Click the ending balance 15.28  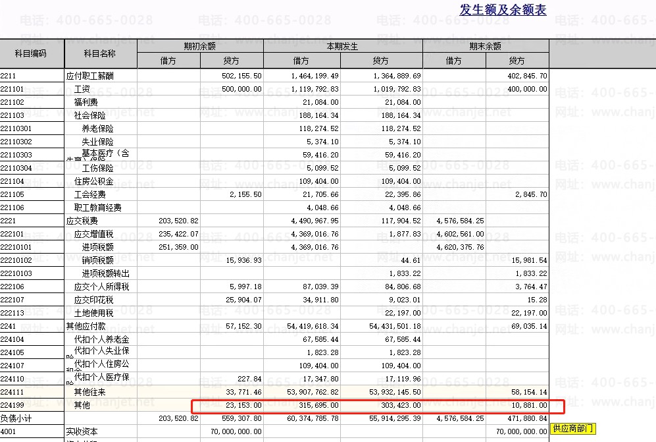tap(537, 300)
